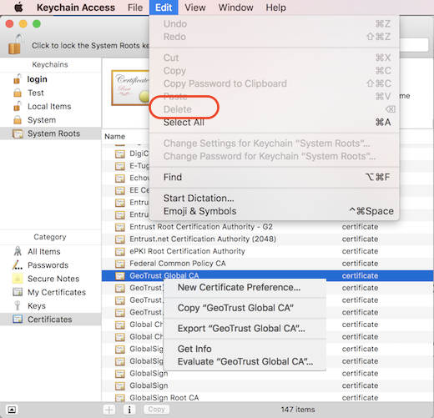Click the Test keychain locked padlock icon
The width and height of the screenshot is (434, 418).
pos(18,93)
